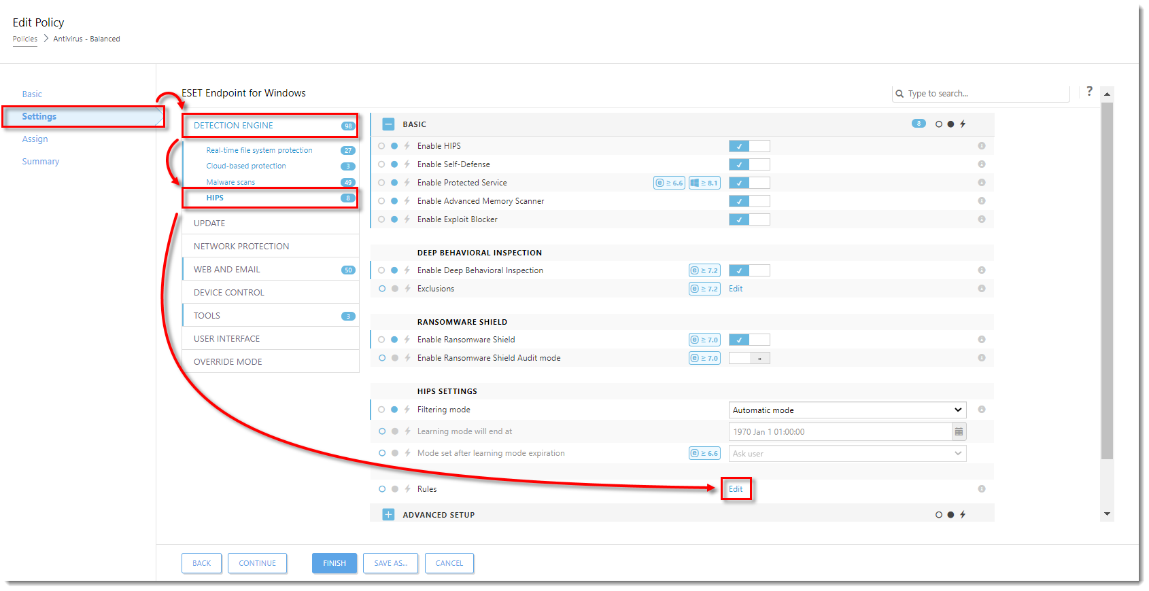Toggle Enable Advanced Memory Scanner switch
Viewport: 1149px width, 591px height.
click(749, 201)
